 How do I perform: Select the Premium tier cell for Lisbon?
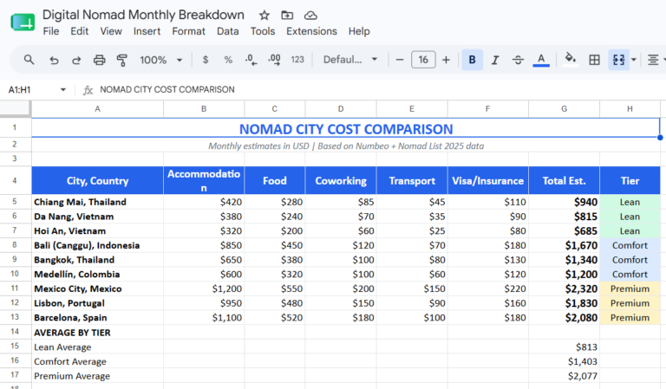[630, 303]
